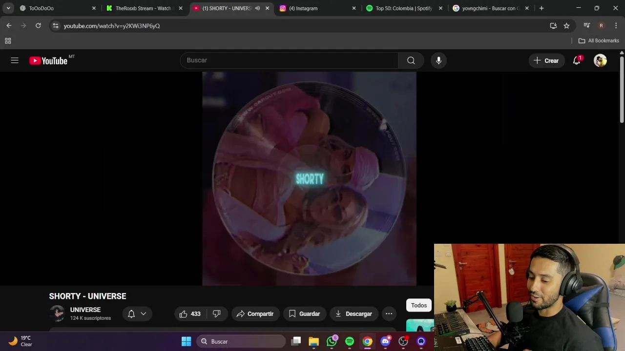Click the browser address bar URL
This screenshot has height=351, width=625.
tap(112, 26)
